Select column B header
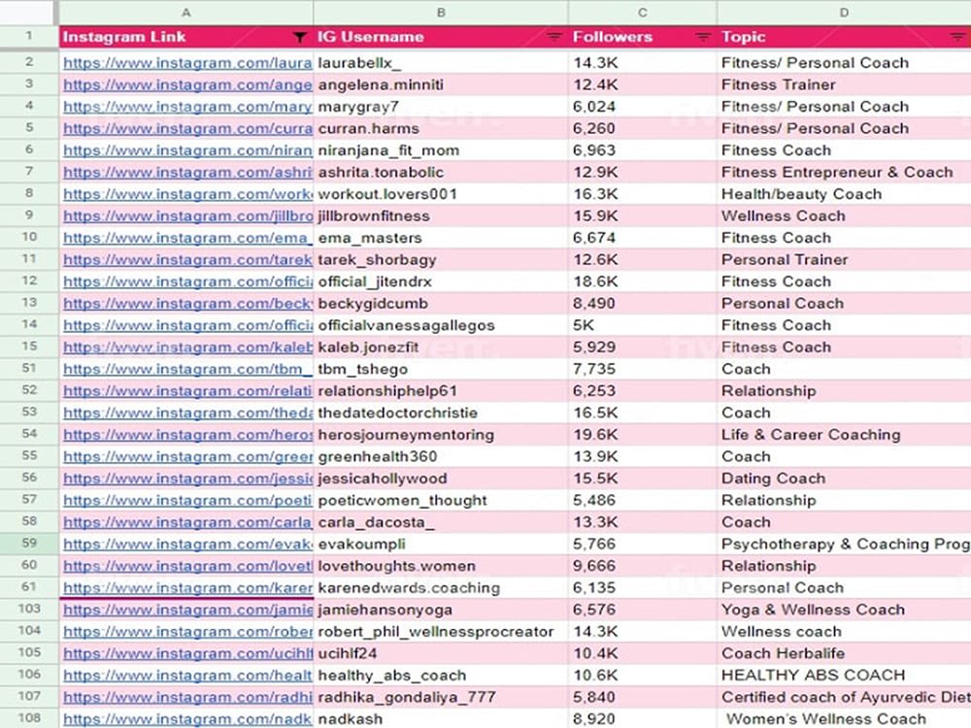Viewport: 971px width, 728px height. (x=441, y=13)
